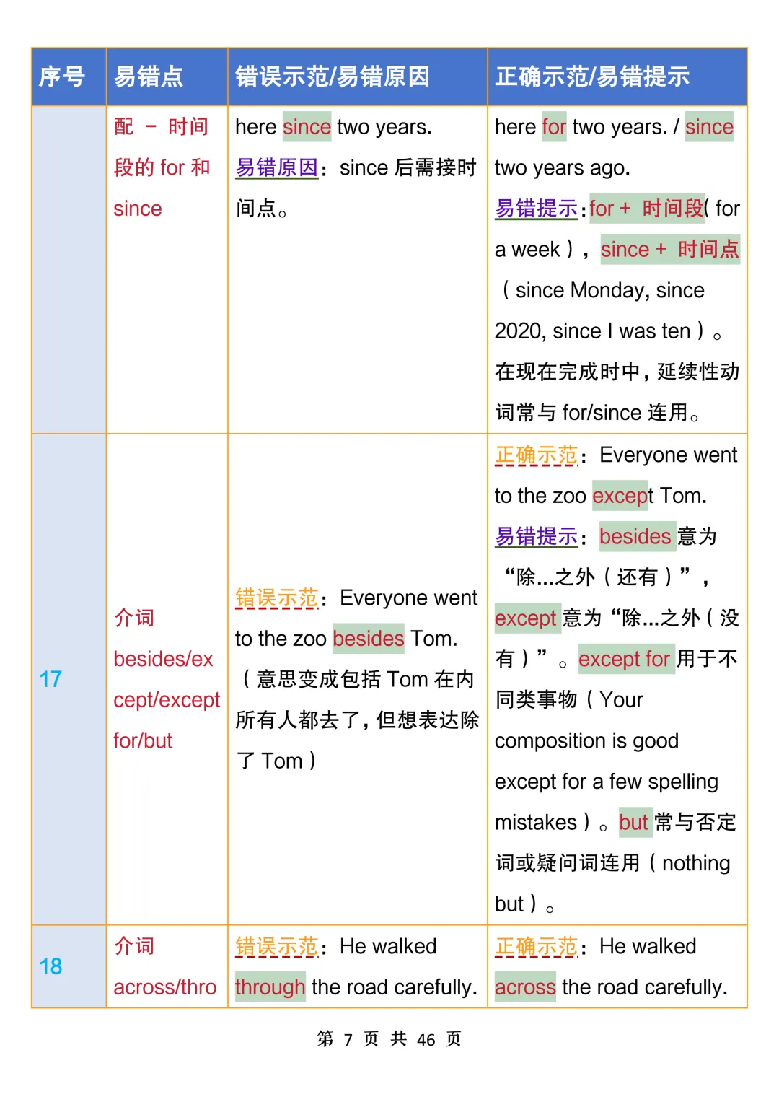779x1102 pixels.
Task: Click the 'for/since 连用' line
Action: click(597, 413)
